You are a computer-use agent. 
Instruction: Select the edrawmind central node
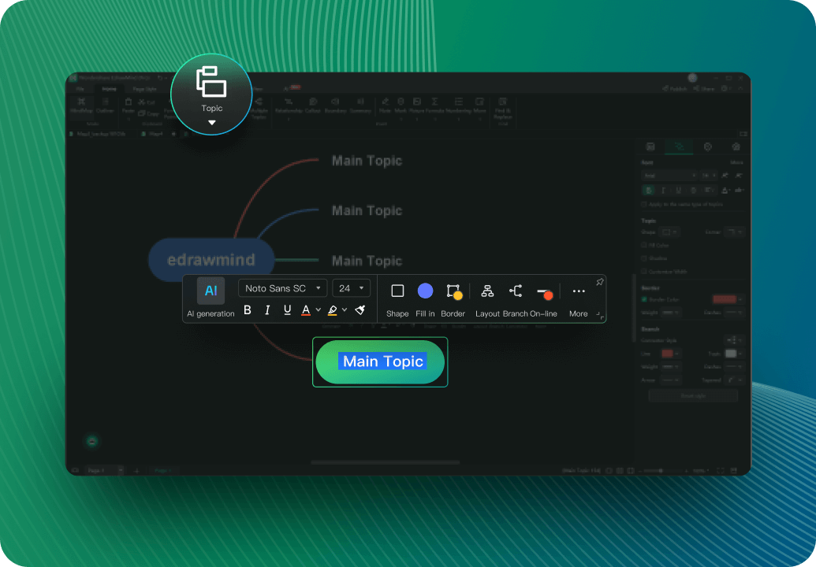pyautogui.click(x=211, y=260)
